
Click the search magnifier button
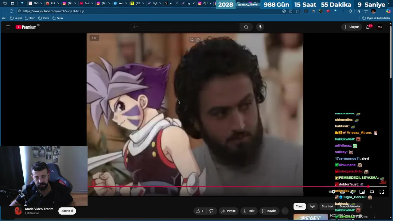pyautogui.click(x=246, y=27)
